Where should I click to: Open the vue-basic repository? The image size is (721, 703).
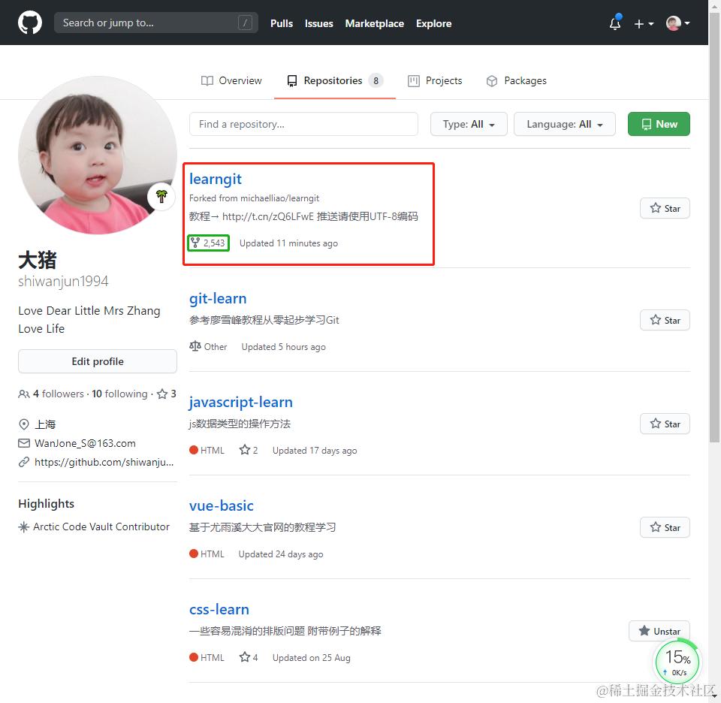[x=221, y=505]
